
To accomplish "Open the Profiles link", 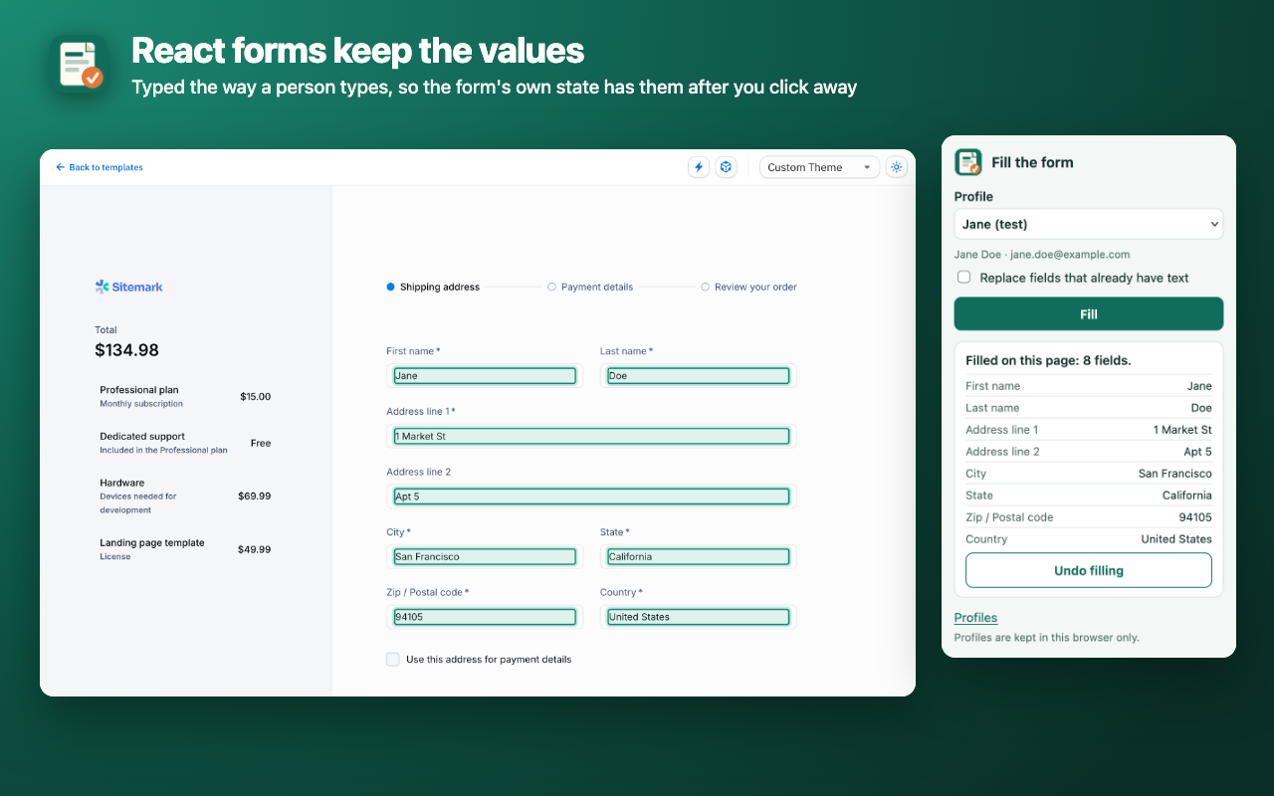I will coord(975,618).
